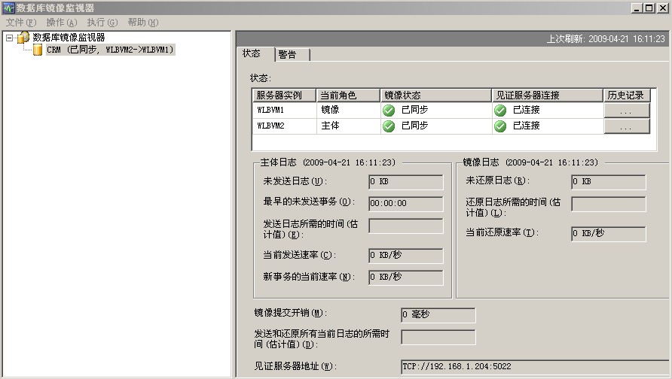Open the 操作(A) menu

pos(61,23)
